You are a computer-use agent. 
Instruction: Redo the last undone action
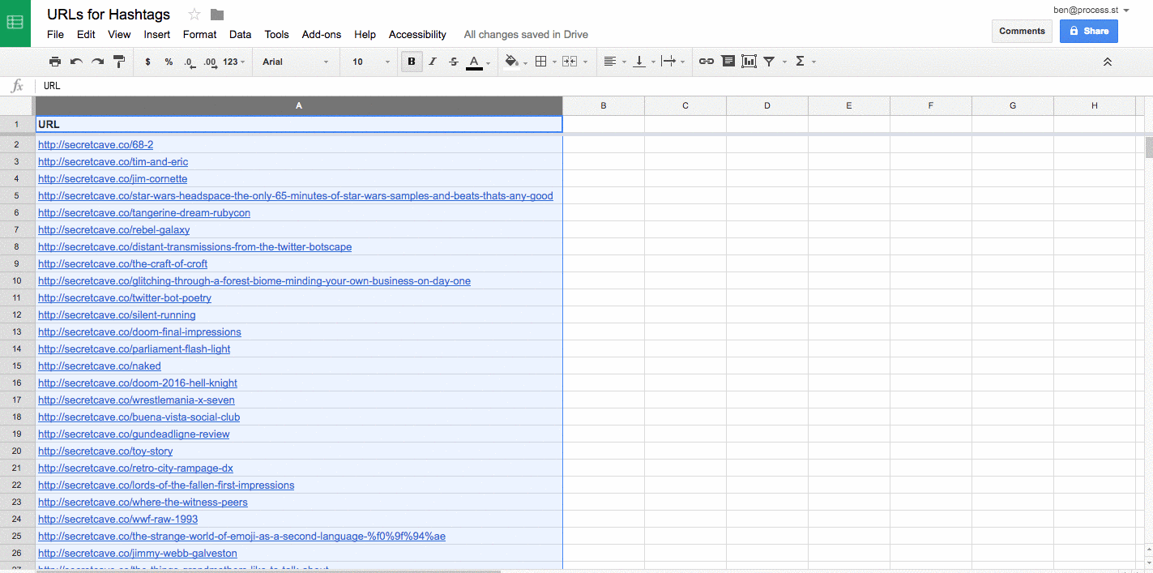pyautogui.click(x=97, y=62)
